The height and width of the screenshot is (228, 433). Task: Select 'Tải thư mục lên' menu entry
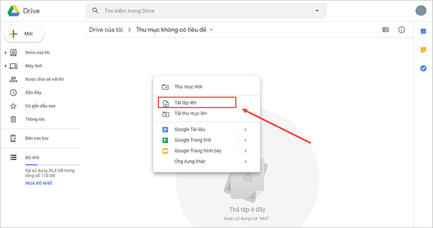point(207,113)
